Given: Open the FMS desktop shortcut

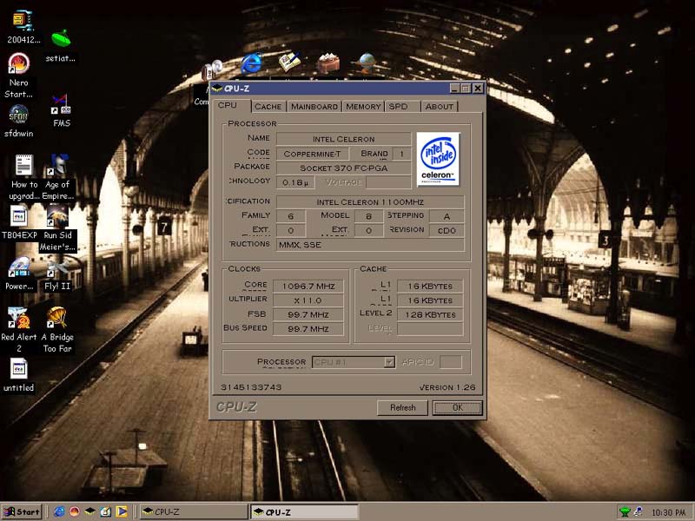Looking at the screenshot, I should pyautogui.click(x=61, y=105).
